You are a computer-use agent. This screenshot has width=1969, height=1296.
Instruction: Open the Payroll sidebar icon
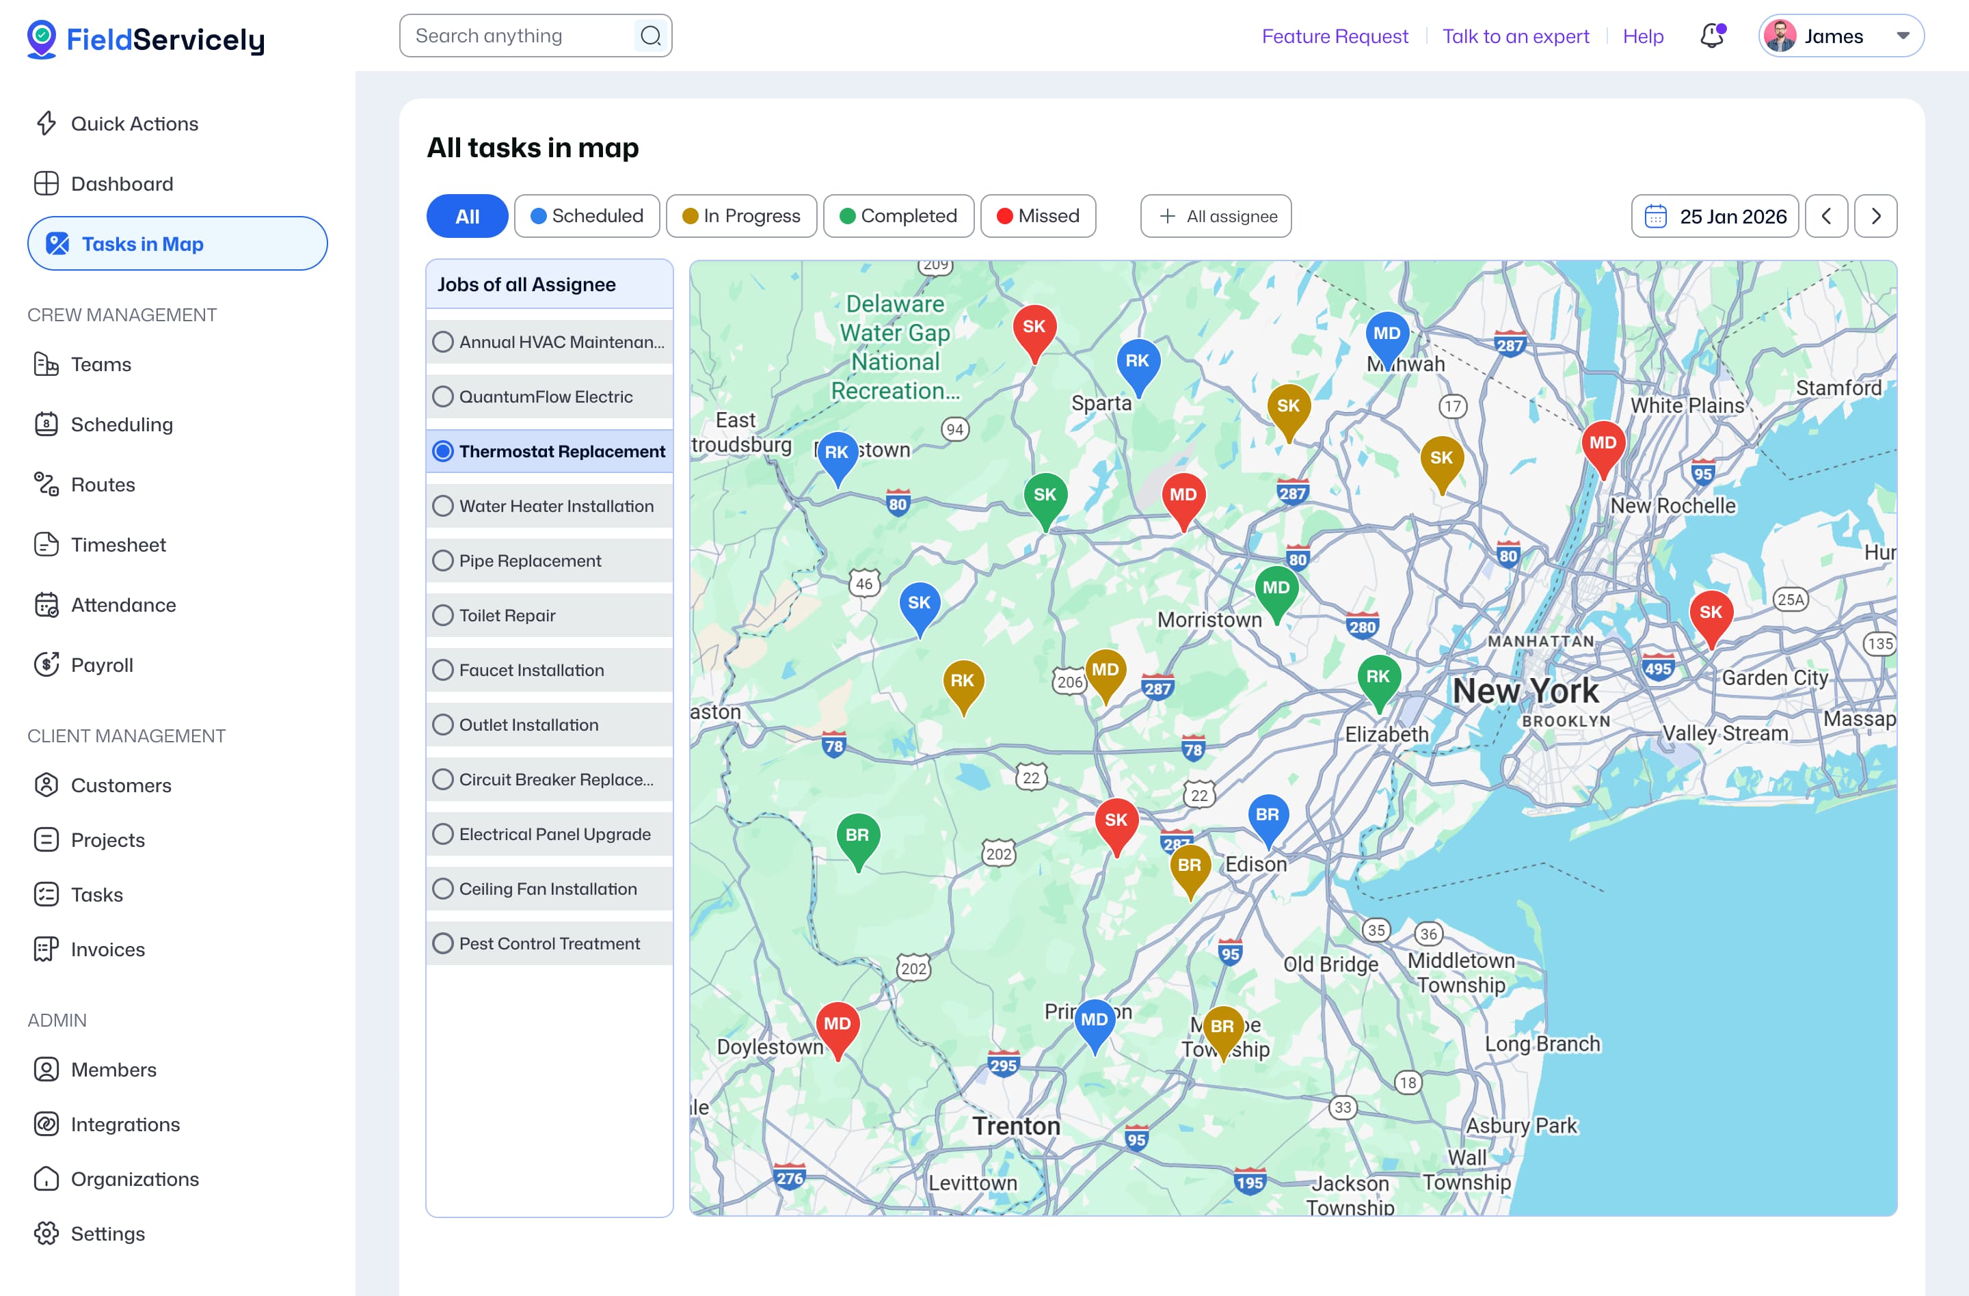click(46, 665)
